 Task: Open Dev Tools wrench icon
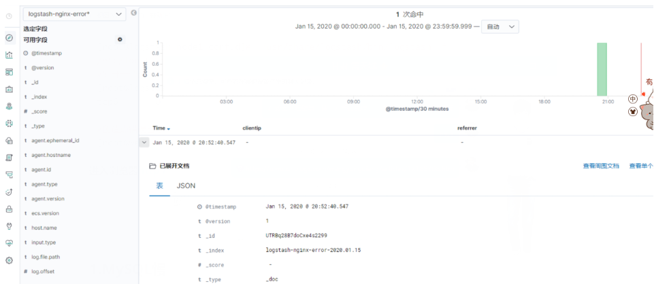(x=9, y=226)
